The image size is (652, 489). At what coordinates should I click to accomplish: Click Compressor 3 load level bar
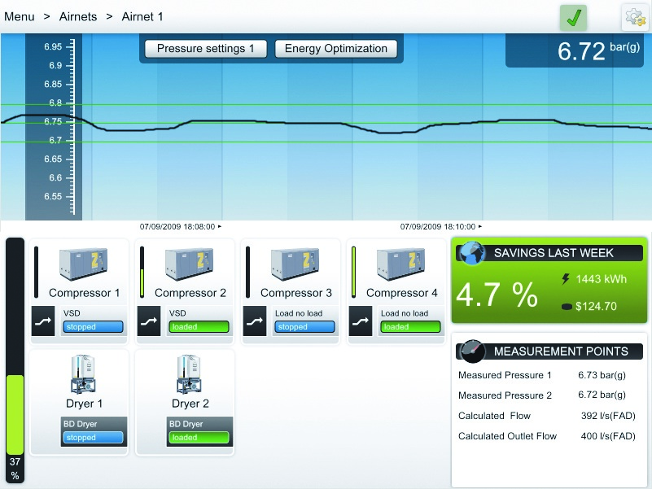(x=247, y=273)
